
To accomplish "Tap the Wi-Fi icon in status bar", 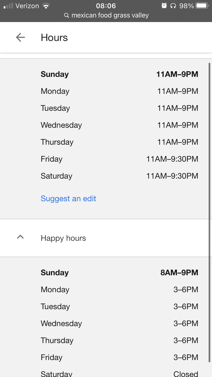I will [46, 6].
